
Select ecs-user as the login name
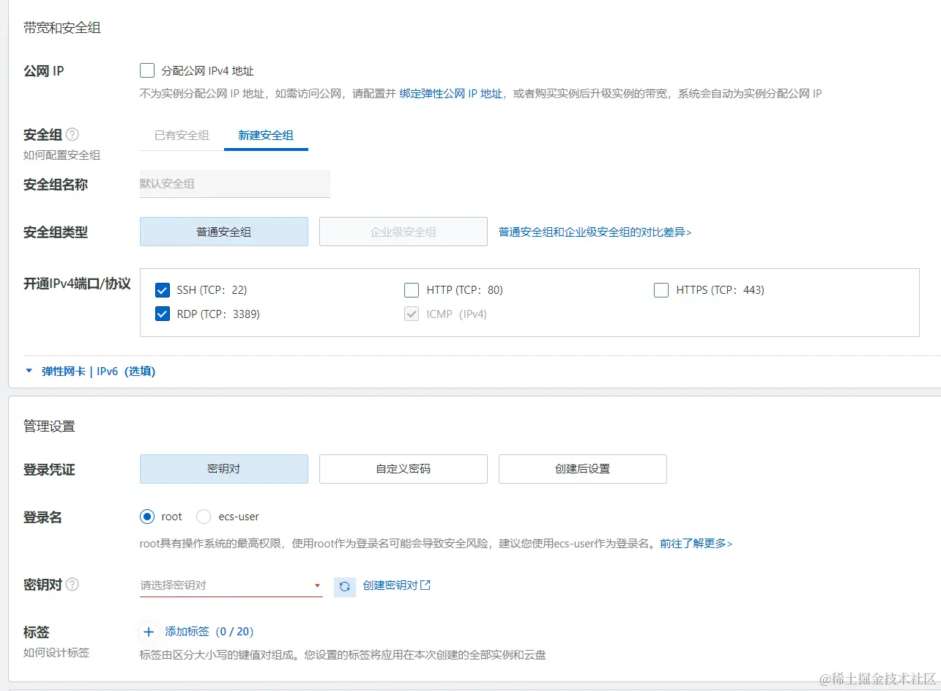204,516
